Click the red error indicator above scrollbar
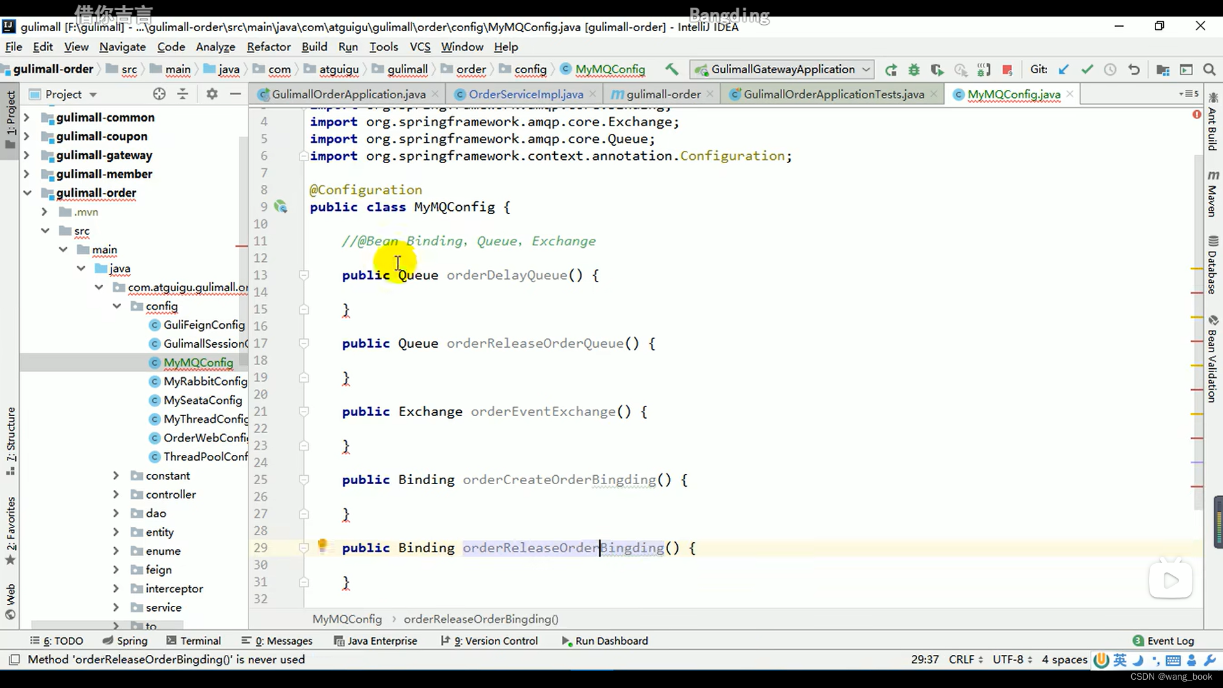The height and width of the screenshot is (688, 1223). point(1196,115)
